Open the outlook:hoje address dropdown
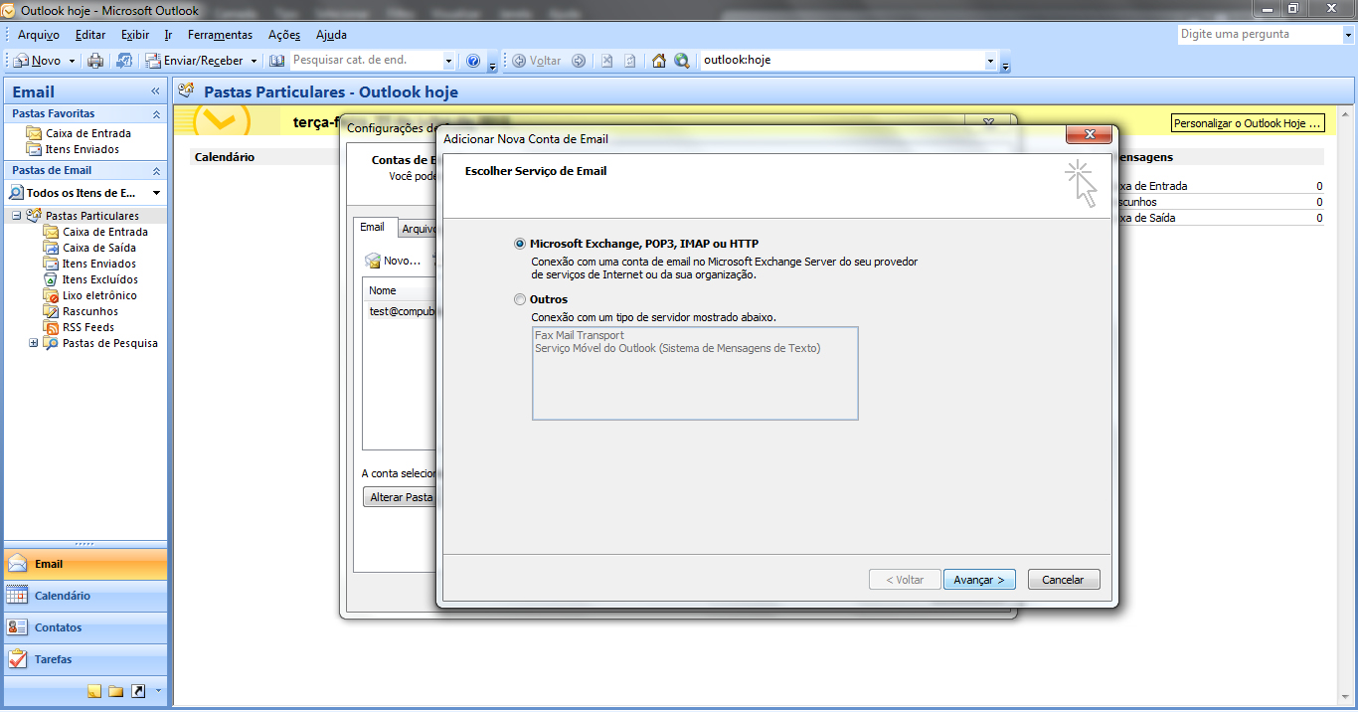This screenshot has height=712, width=1358. click(990, 61)
